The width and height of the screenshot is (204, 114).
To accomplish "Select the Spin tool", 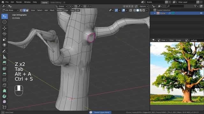I will tap(4, 96).
